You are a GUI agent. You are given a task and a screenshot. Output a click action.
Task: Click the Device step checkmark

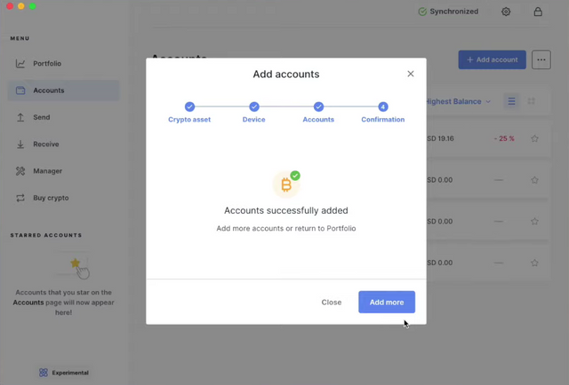pos(254,106)
